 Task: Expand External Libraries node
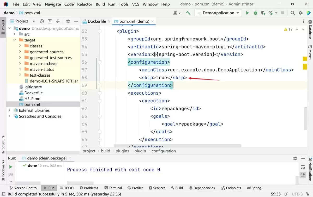(9, 110)
